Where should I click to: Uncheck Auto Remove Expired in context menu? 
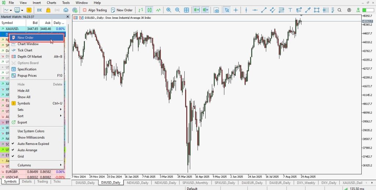[x=37, y=144]
